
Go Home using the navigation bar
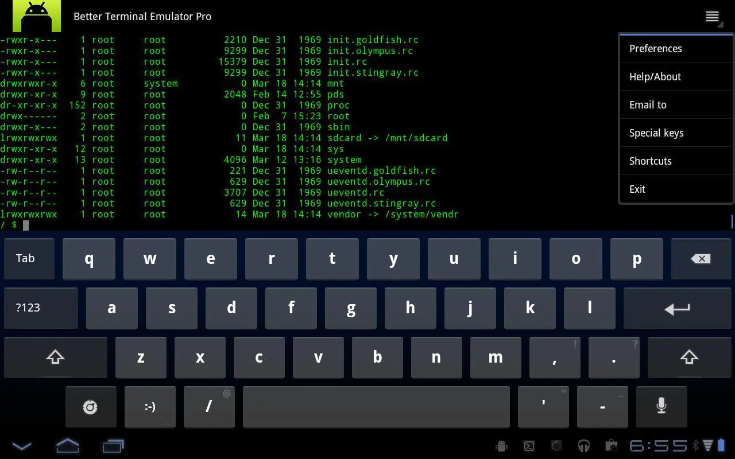pyautogui.click(x=67, y=446)
